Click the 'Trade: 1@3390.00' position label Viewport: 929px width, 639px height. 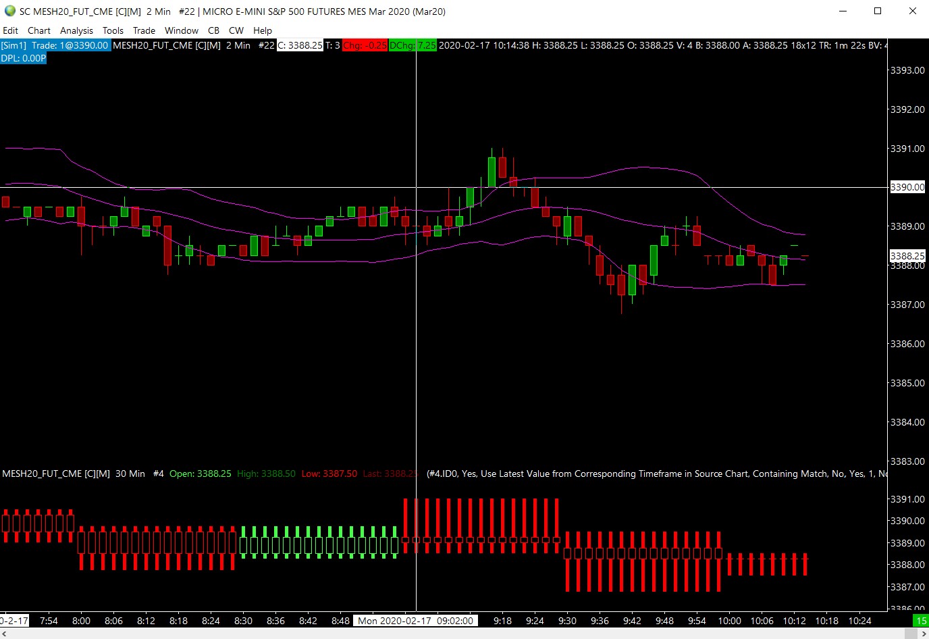click(70, 45)
